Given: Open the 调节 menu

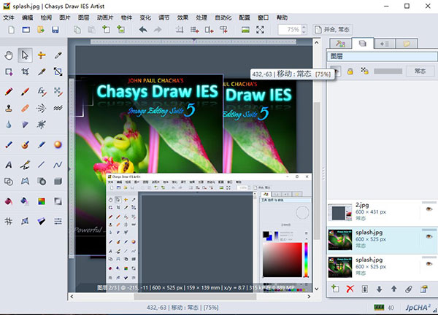Looking at the screenshot, I should tap(164, 17).
